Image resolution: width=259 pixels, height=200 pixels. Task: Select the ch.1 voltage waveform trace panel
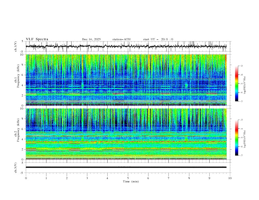click(x=128, y=46)
